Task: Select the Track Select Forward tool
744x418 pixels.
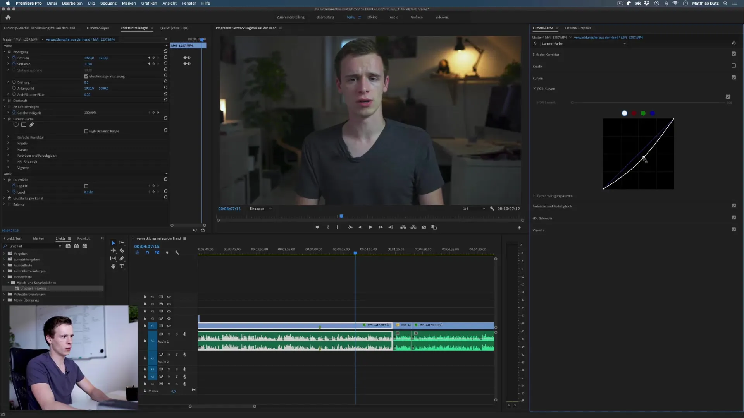Action: [121, 243]
